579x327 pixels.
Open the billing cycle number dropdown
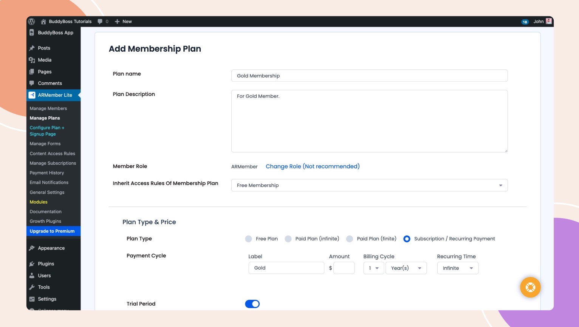pos(374,268)
